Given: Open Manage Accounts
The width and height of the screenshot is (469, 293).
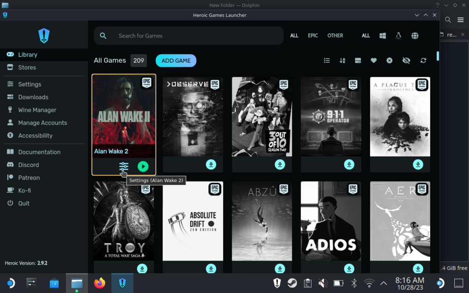Looking at the screenshot, I should coord(44,123).
